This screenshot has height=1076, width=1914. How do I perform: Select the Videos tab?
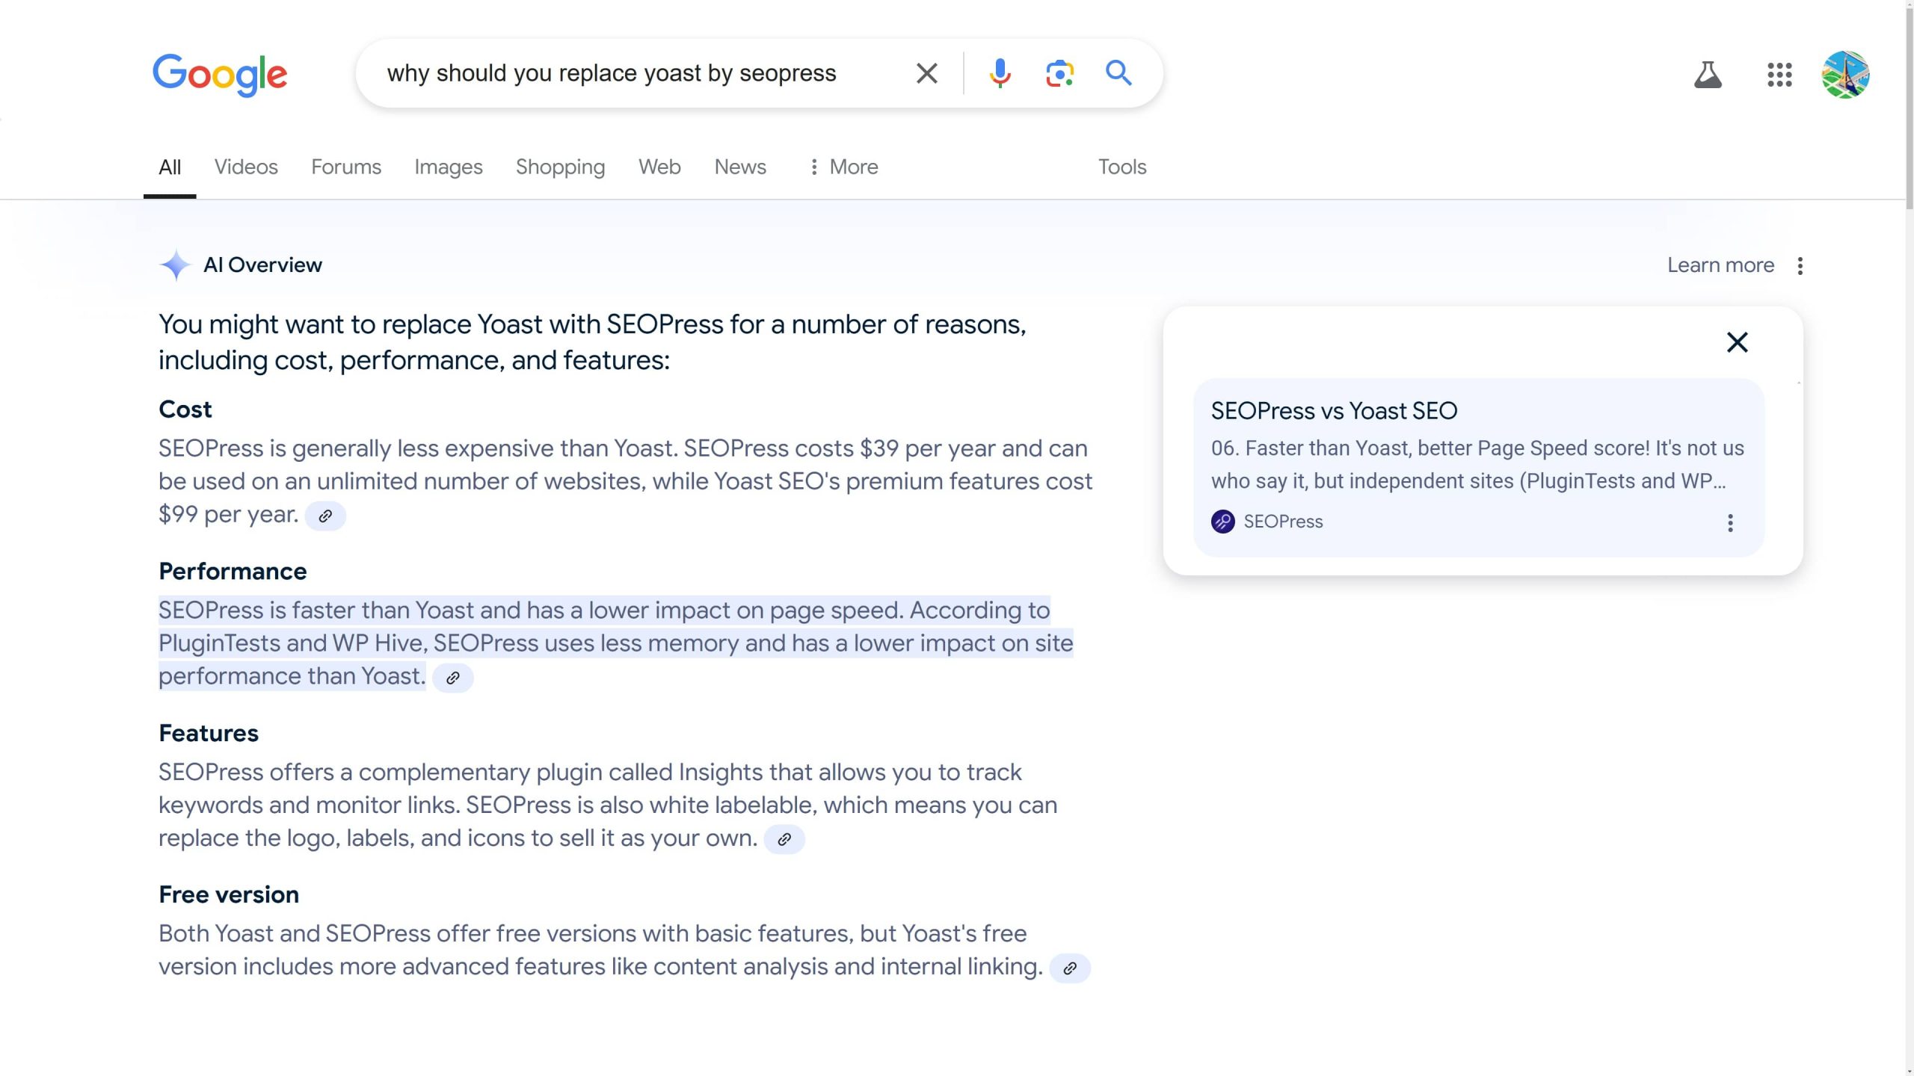[244, 167]
